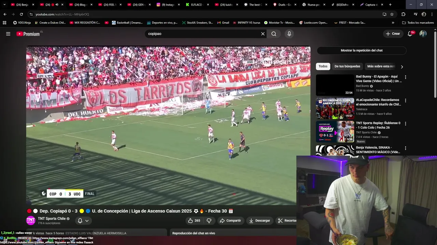Open the StockX Sneakers bookmark
This screenshot has width=437, height=245.
[x=197, y=23]
